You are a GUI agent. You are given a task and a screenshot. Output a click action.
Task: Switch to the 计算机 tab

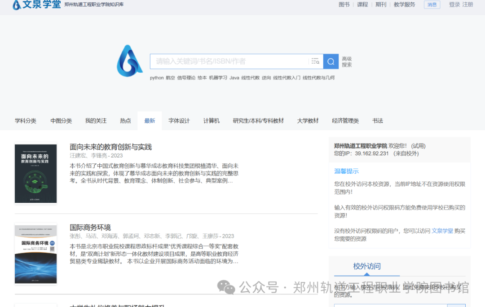pyautogui.click(x=211, y=121)
